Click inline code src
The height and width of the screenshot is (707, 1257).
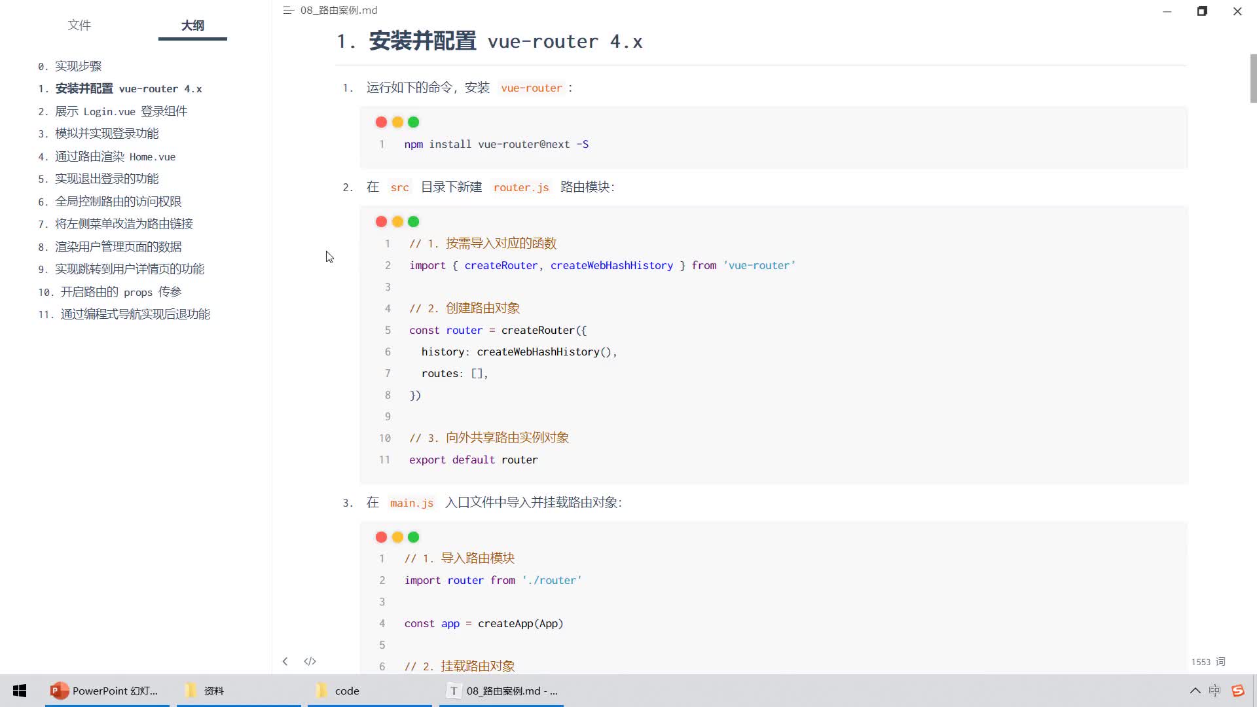tap(399, 187)
